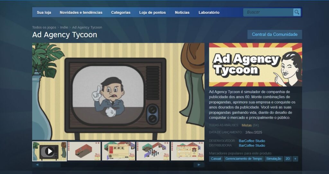The width and height of the screenshot is (329, 174).
Task: Navigate to Todos os jogos breadcrumb
Action: 44,27
